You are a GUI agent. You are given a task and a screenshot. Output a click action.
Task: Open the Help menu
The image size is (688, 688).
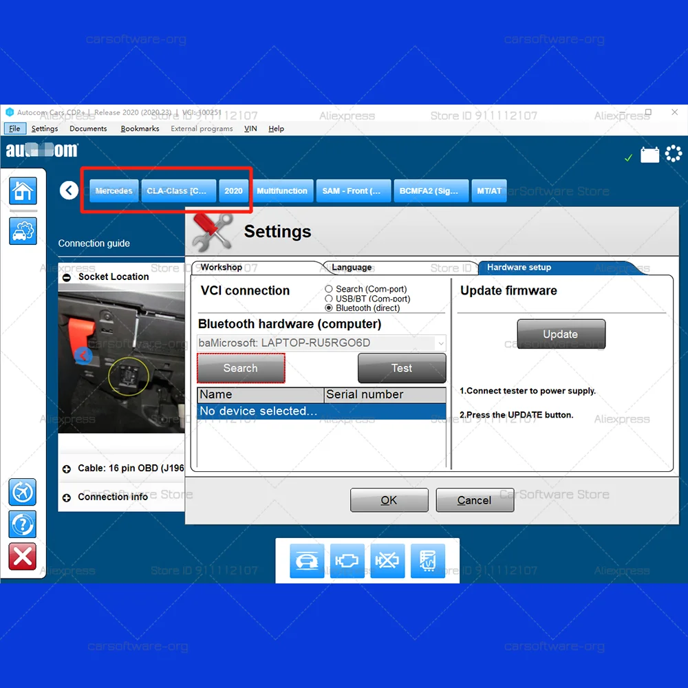[x=276, y=129]
